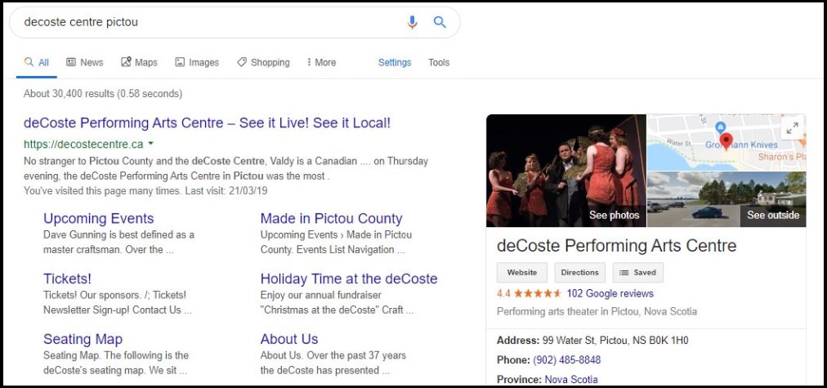Image resolution: width=827 pixels, height=388 pixels.
Task: Open the green URL dropdown arrow
Action: point(151,144)
